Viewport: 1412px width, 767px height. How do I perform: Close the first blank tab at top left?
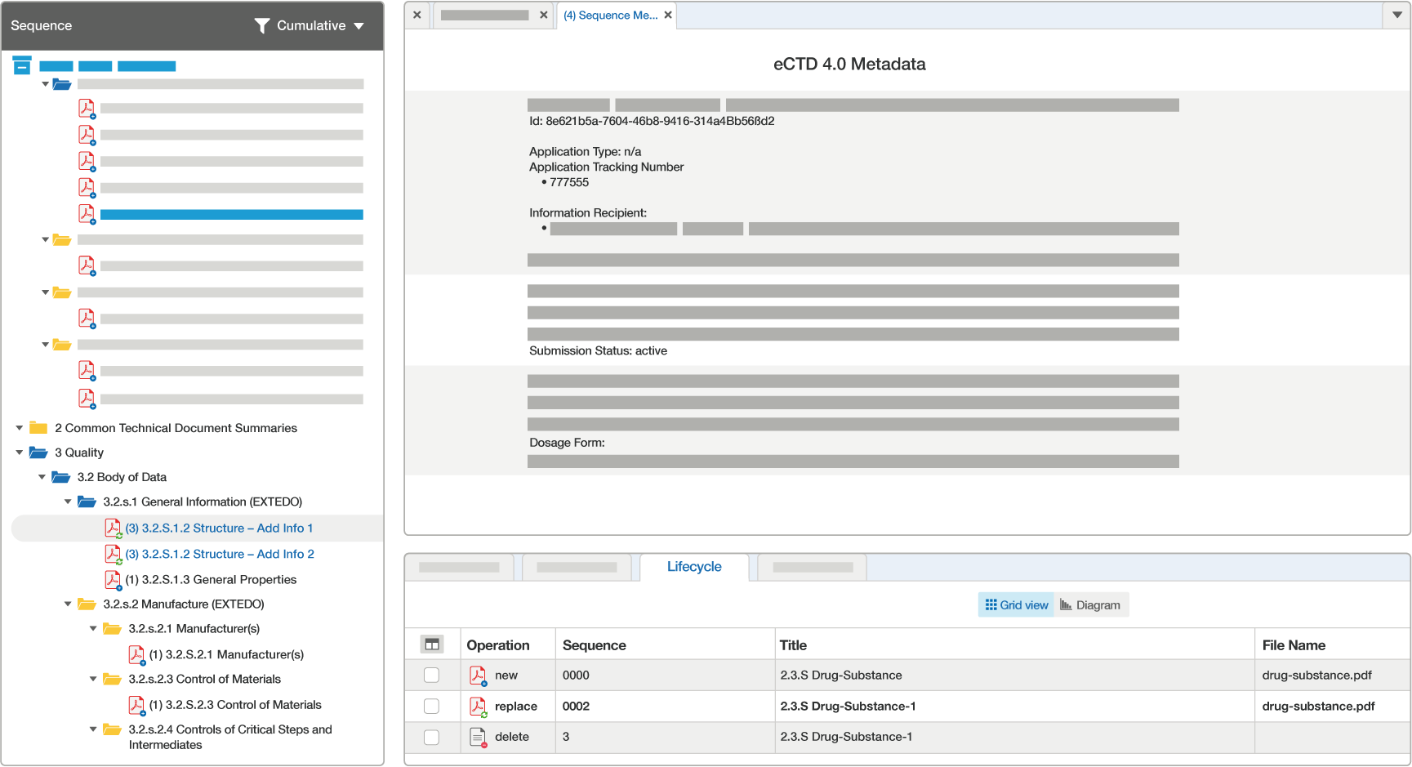(x=417, y=16)
